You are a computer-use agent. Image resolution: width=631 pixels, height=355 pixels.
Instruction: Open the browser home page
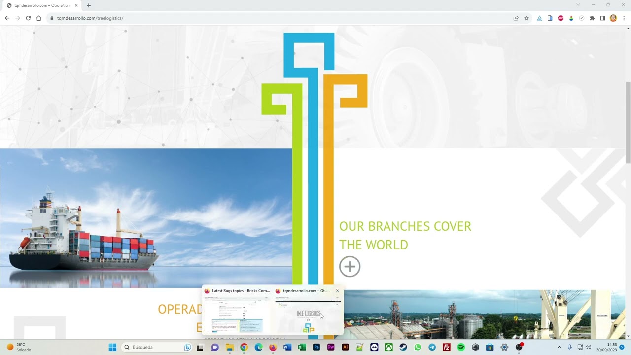(x=39, y=18)
